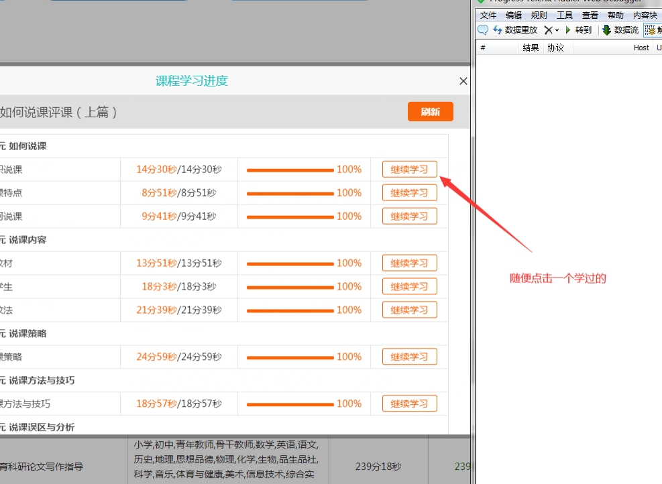Click 继续学习 for the 18分3秒 lesson

[410, 286]
